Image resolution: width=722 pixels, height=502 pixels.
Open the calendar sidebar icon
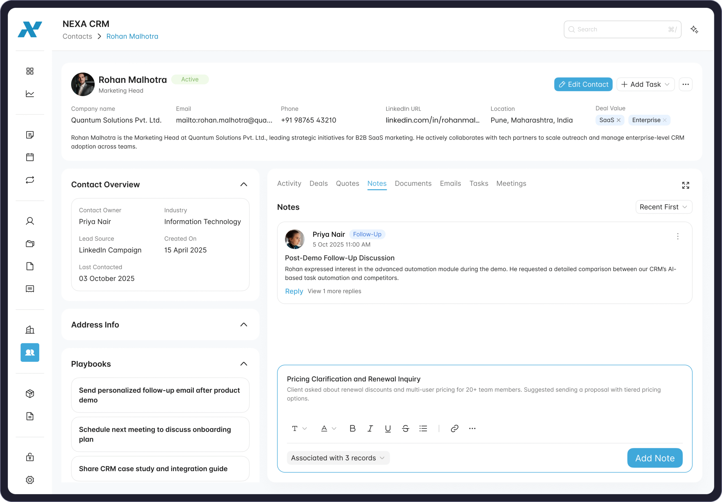[30, 157]
